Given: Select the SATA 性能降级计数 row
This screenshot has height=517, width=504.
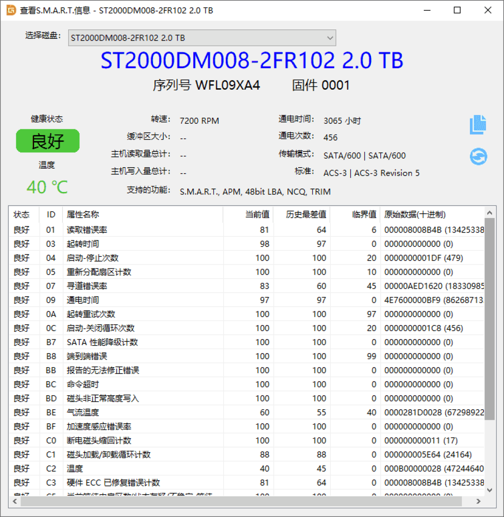Looking at the screenshot, I should (247, 342).
